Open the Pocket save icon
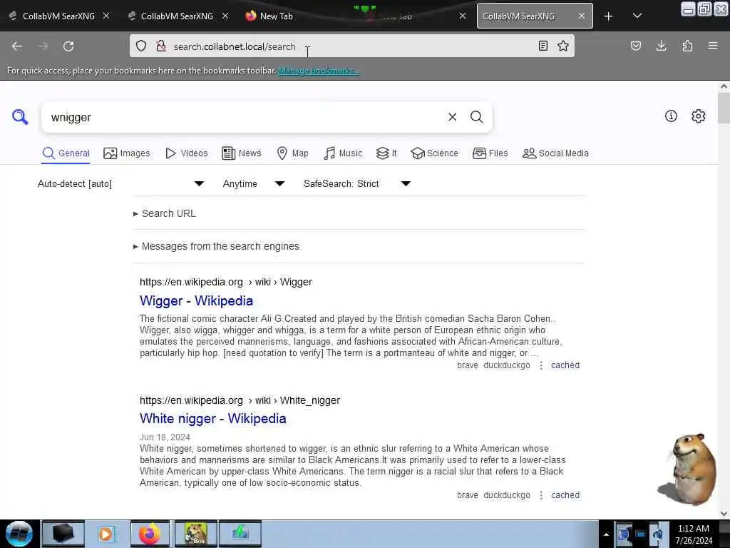This screenshot has height=548, width=730. coord(636,46)
